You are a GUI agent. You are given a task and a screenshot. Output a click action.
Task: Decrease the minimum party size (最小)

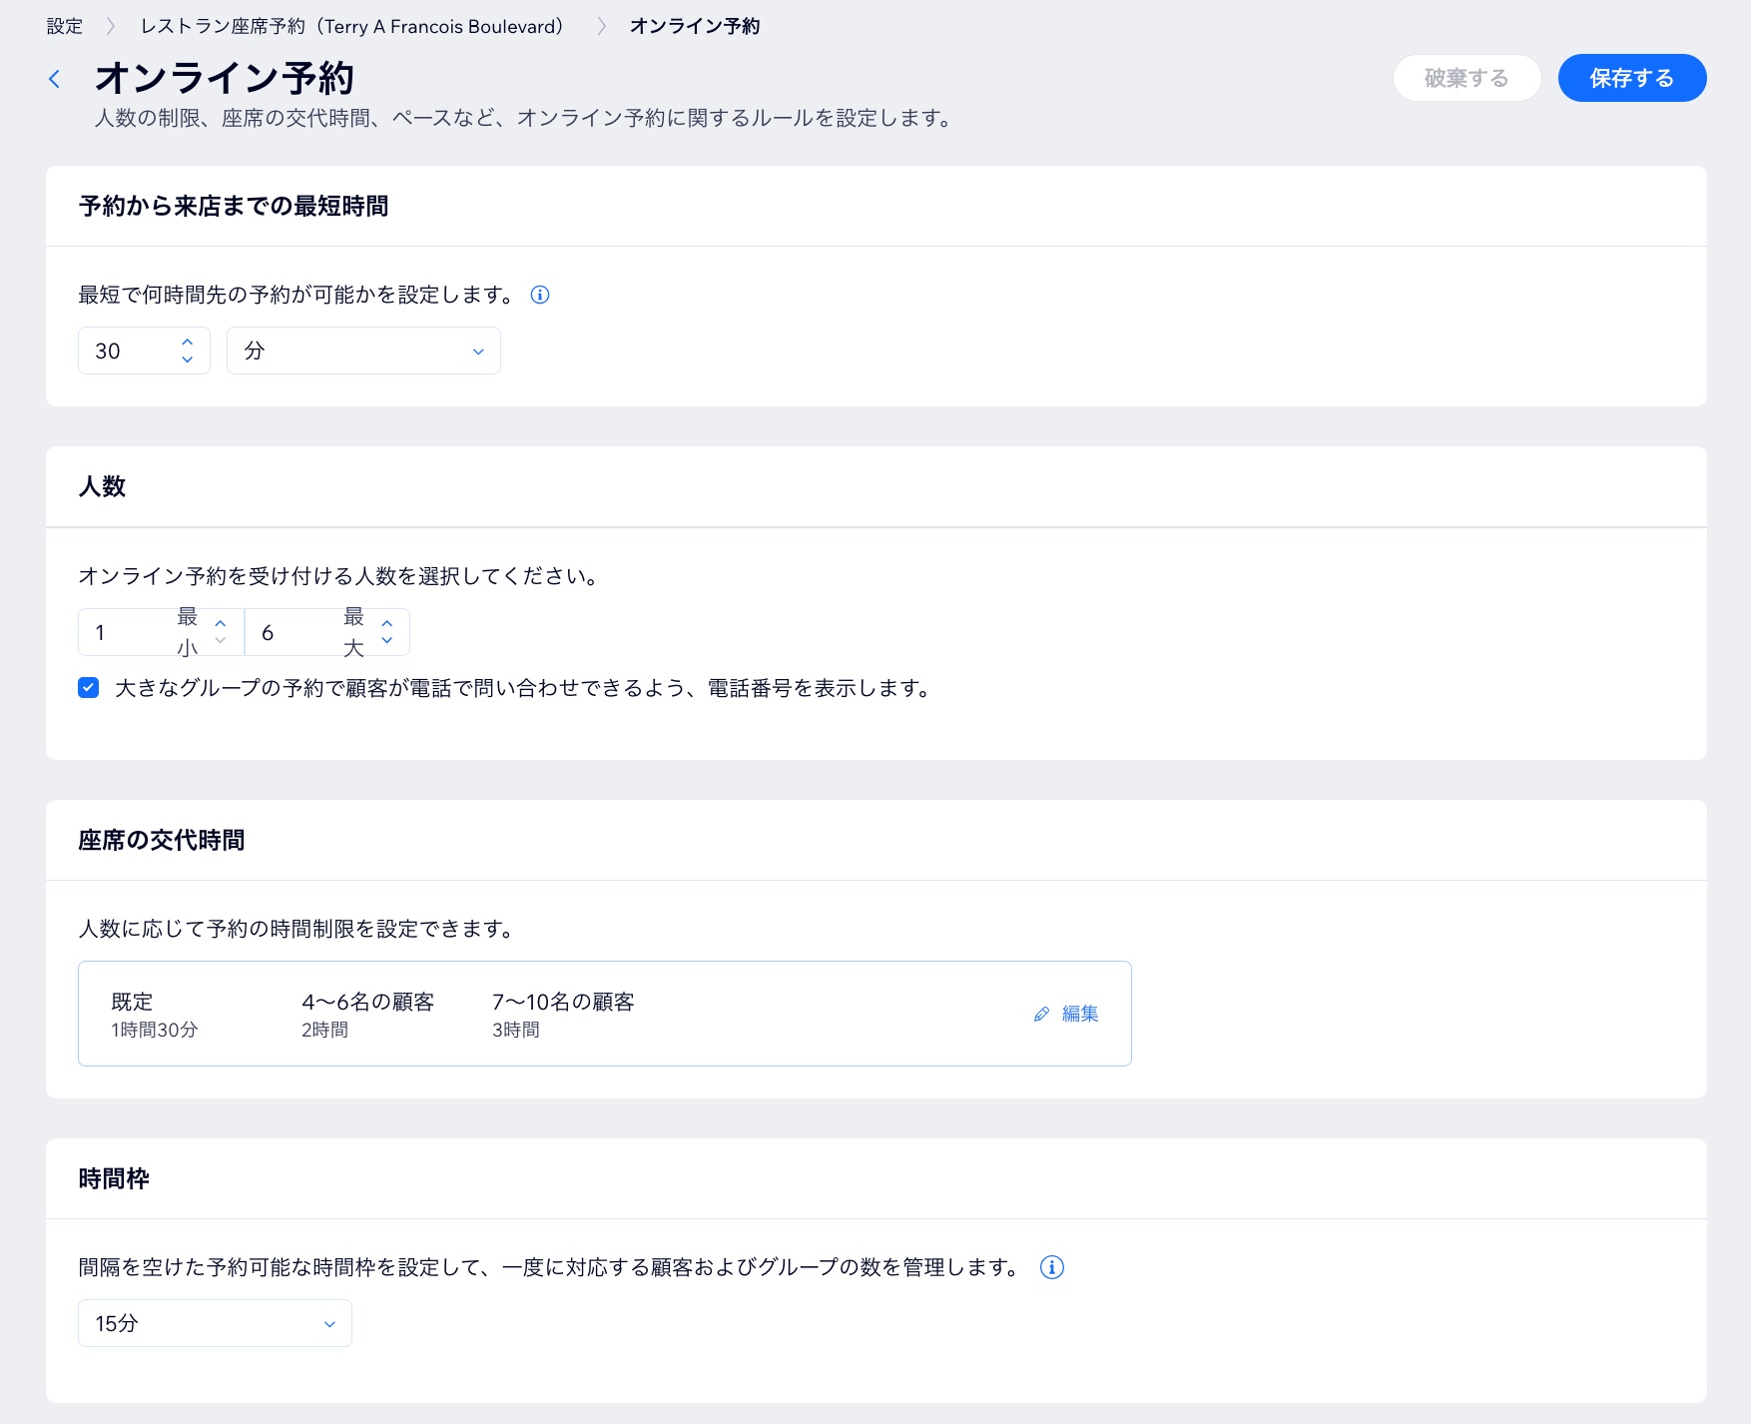click(221, 641)
